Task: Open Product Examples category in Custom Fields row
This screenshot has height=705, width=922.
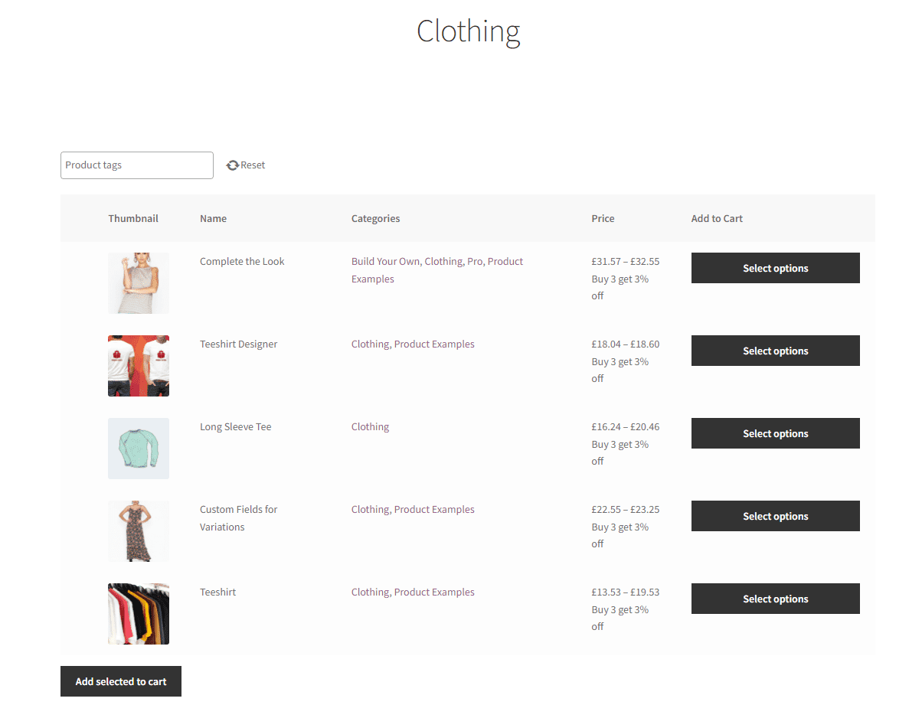Action: pyautogui.click(x=434, y=510)
